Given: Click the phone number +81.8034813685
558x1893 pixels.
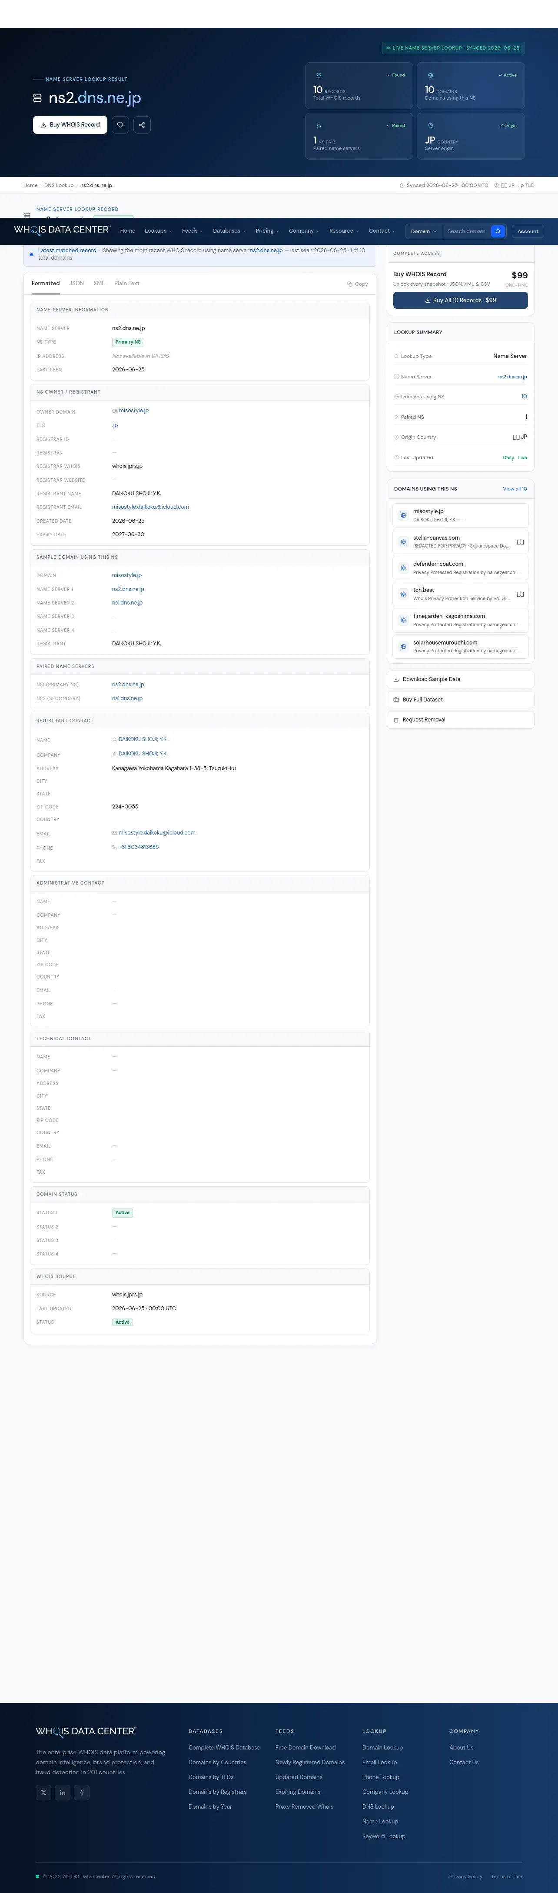Looking at the screenshot, I should (138, 847).
